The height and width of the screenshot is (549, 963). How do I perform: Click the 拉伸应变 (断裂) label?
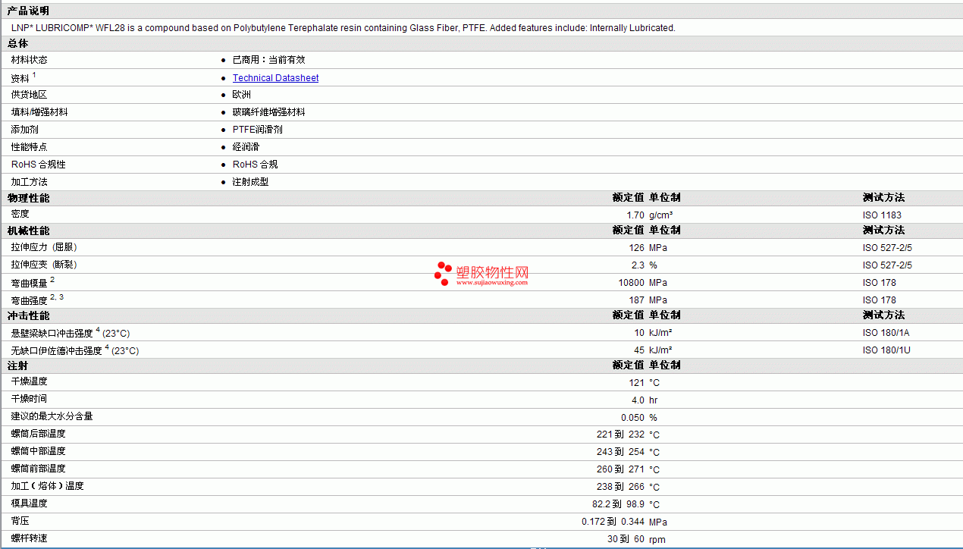tap(44, 265)
